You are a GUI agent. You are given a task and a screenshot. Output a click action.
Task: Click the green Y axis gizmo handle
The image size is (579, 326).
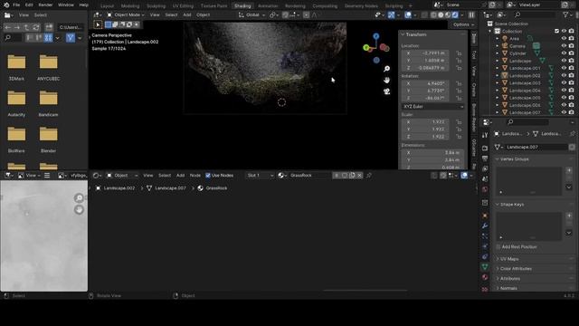click(x=365, y=47)
